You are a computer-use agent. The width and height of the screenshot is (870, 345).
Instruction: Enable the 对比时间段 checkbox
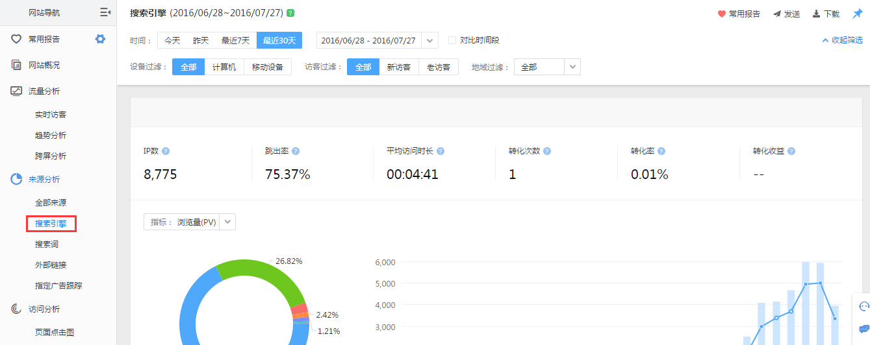[452, 40]
